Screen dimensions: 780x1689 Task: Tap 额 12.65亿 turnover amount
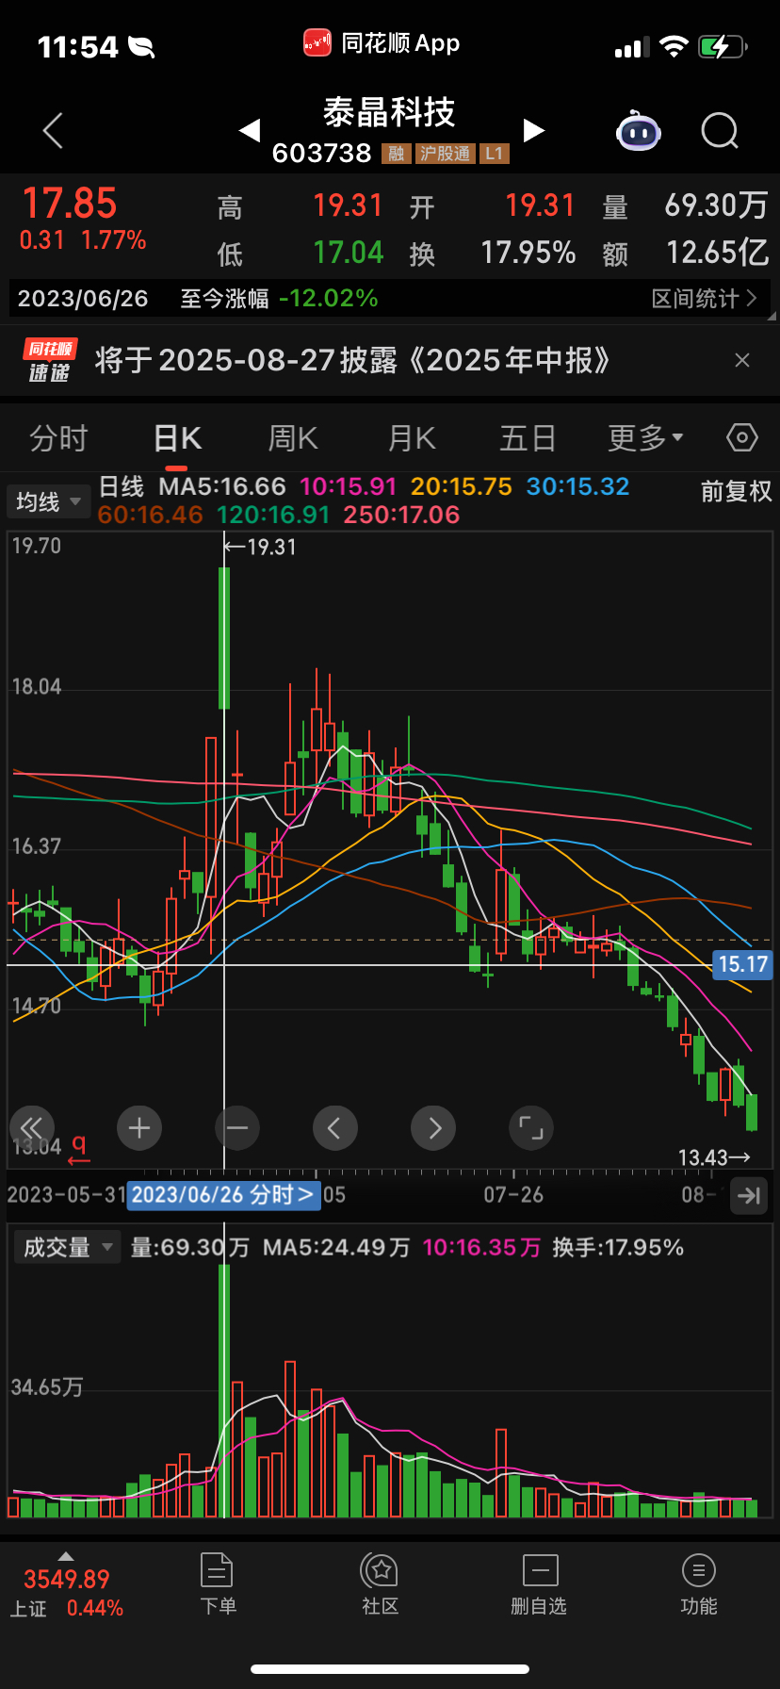tap(686, 253)
